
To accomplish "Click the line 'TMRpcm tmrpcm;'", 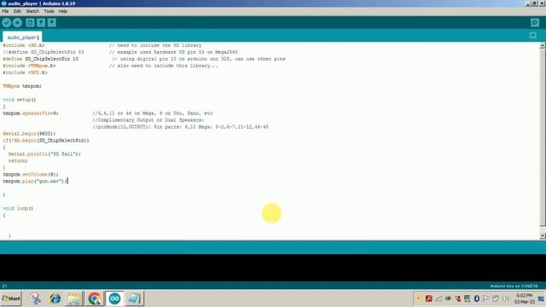I will (22, 86).
